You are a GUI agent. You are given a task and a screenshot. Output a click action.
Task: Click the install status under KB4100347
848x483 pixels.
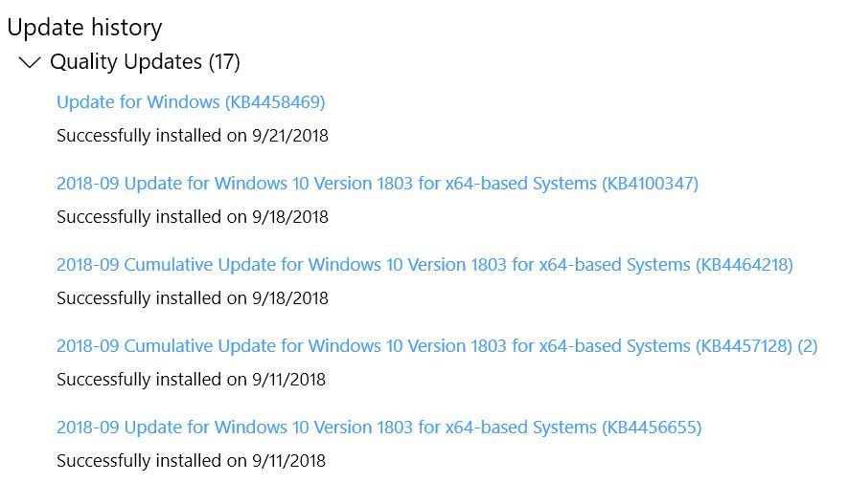point(192,217)
